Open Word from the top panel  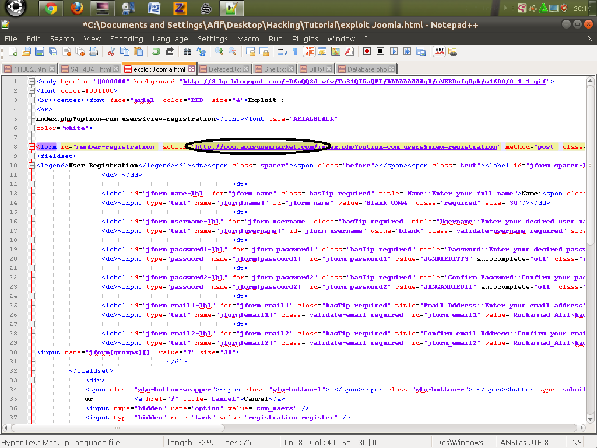pyautogui.click(x=154, y=8)
